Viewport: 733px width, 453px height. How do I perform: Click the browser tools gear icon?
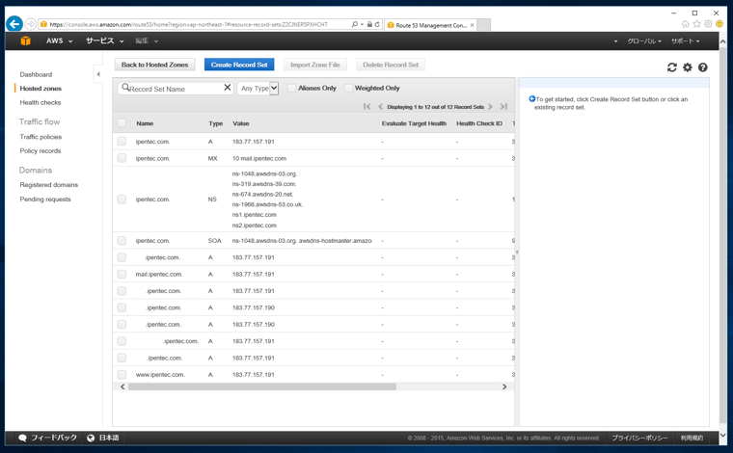coord(708,24)
